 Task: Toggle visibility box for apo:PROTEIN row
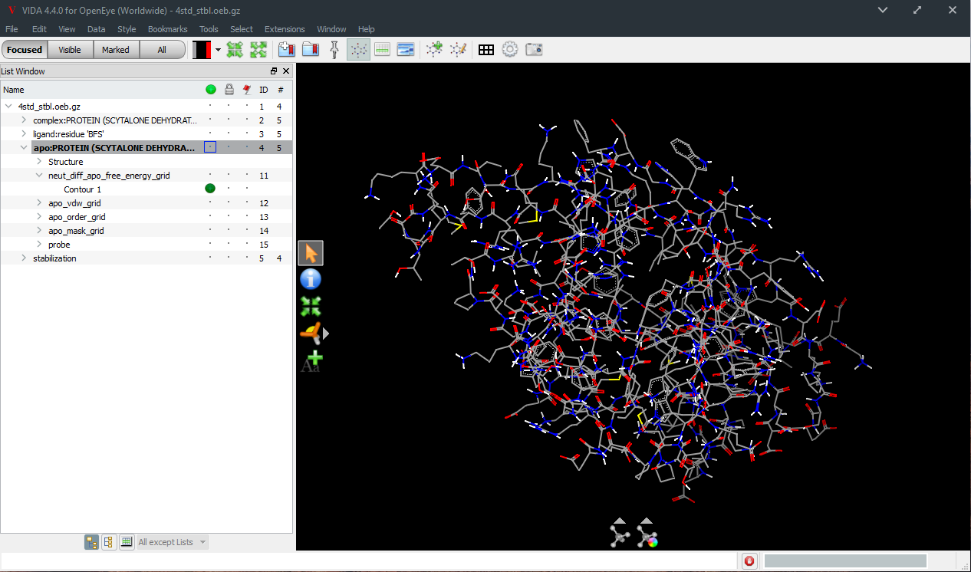click(210, 147)
